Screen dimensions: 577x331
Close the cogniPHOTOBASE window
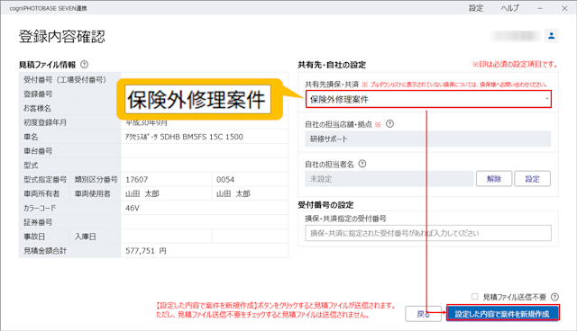[x=564, y=8]
